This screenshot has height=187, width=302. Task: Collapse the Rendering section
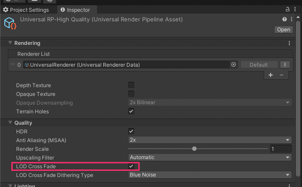coord(10,43)
